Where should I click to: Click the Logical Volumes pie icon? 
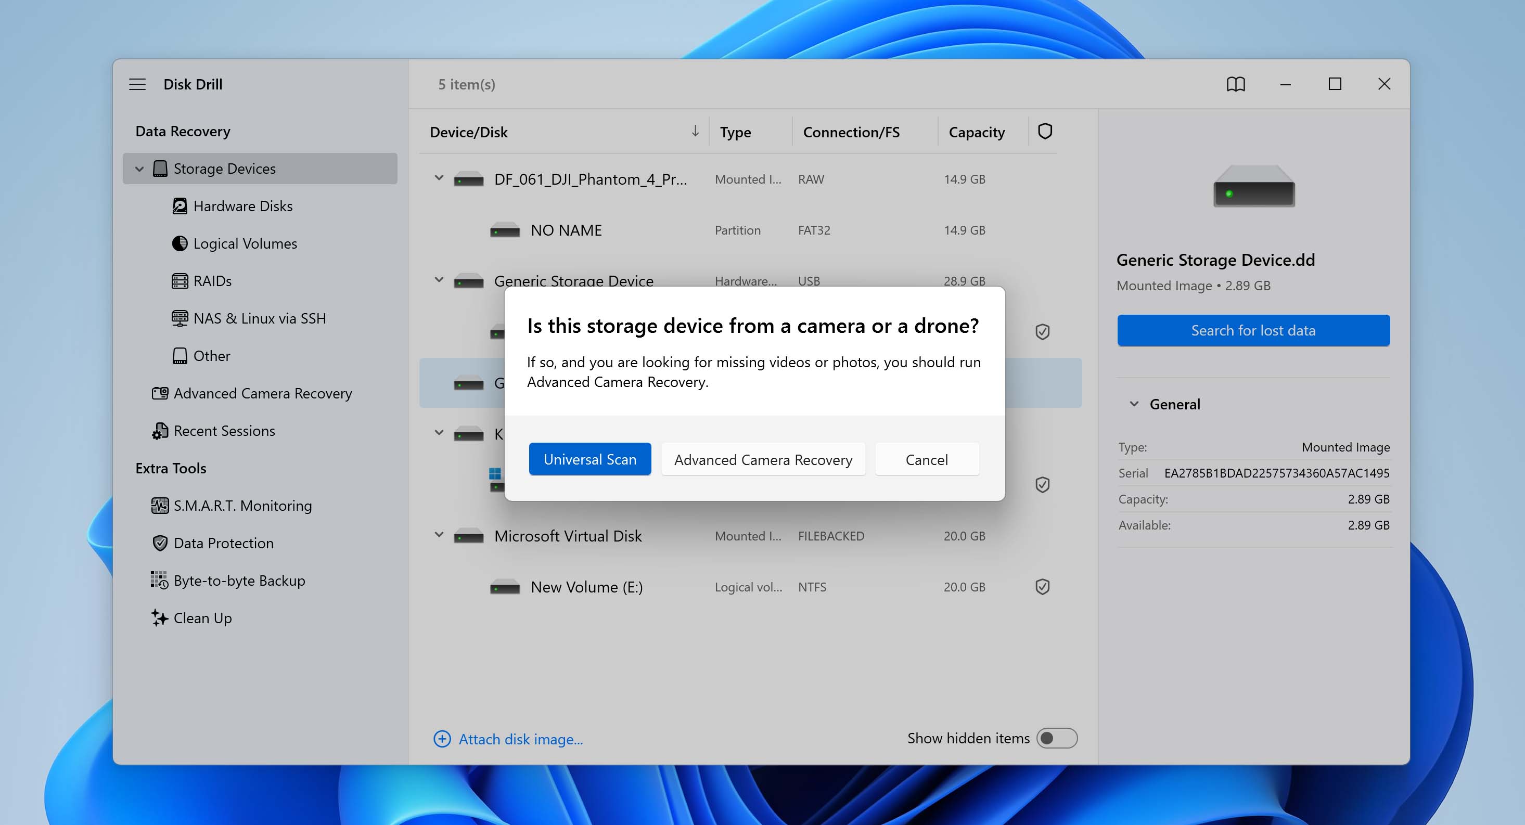coord(180,243)
